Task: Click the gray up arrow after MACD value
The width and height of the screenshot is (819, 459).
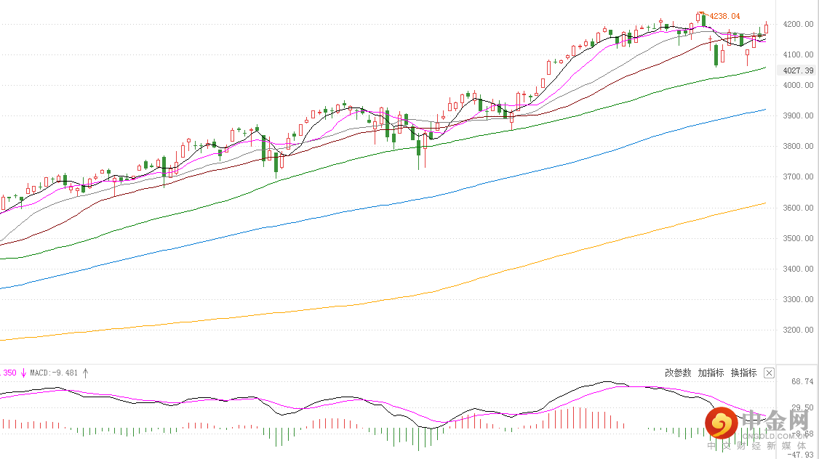Action: (x=85, y=373)
